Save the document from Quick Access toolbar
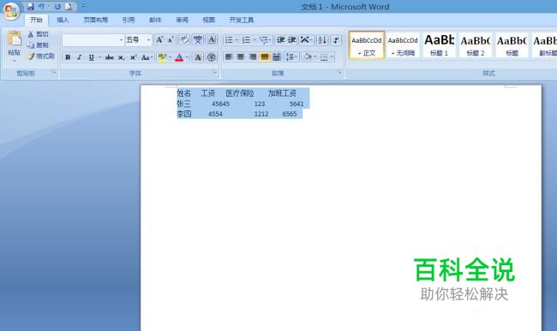The width and height of the screenshot is (557, 331). point(31,6)
